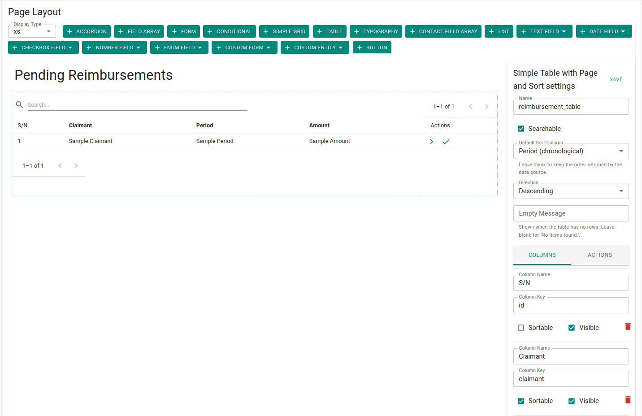The image size is (642, 416).
Task: Click the search magnifier icon in table
Action: (19, 104)
